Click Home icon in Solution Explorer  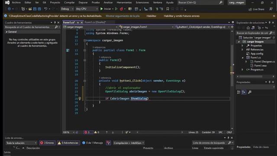248,28
